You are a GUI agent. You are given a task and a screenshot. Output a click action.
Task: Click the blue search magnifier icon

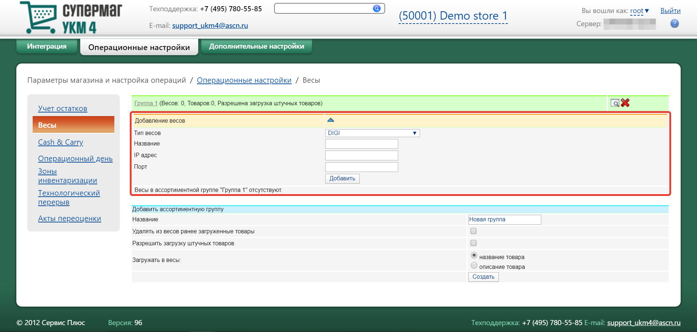pos(376,8)
